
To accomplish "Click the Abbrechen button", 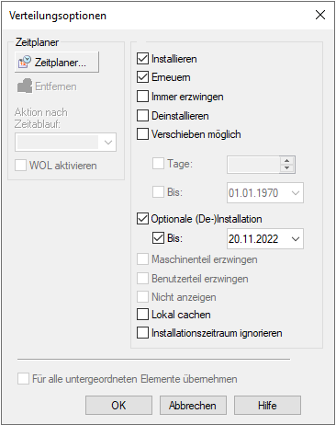I will (193, 406).
